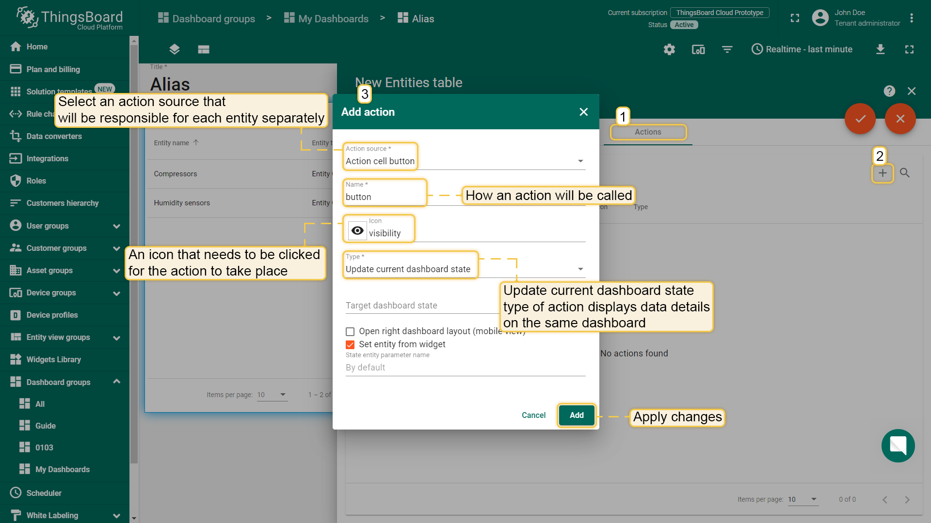Open the chat support bubble
This screenshot has height=523, width=931.
(x=898, y=446)
